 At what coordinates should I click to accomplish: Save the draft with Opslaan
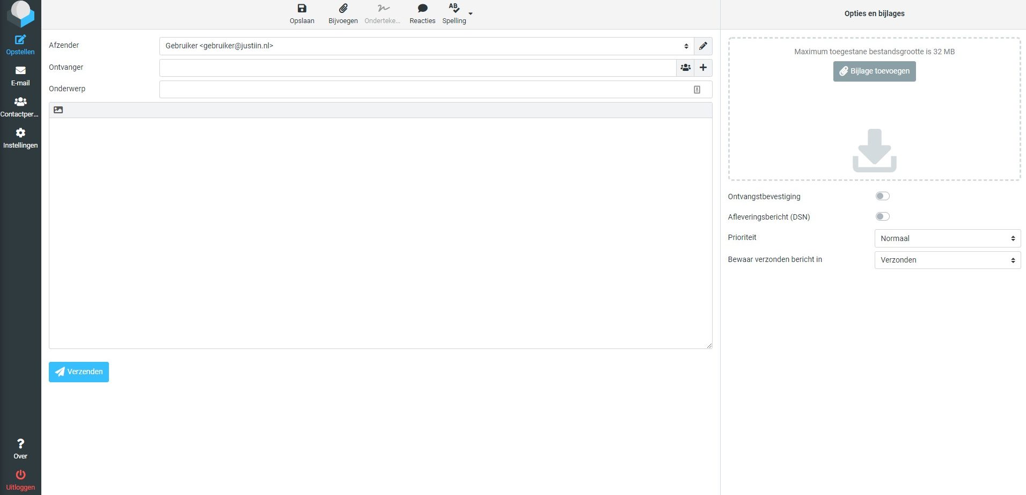(x=302, y=14)
